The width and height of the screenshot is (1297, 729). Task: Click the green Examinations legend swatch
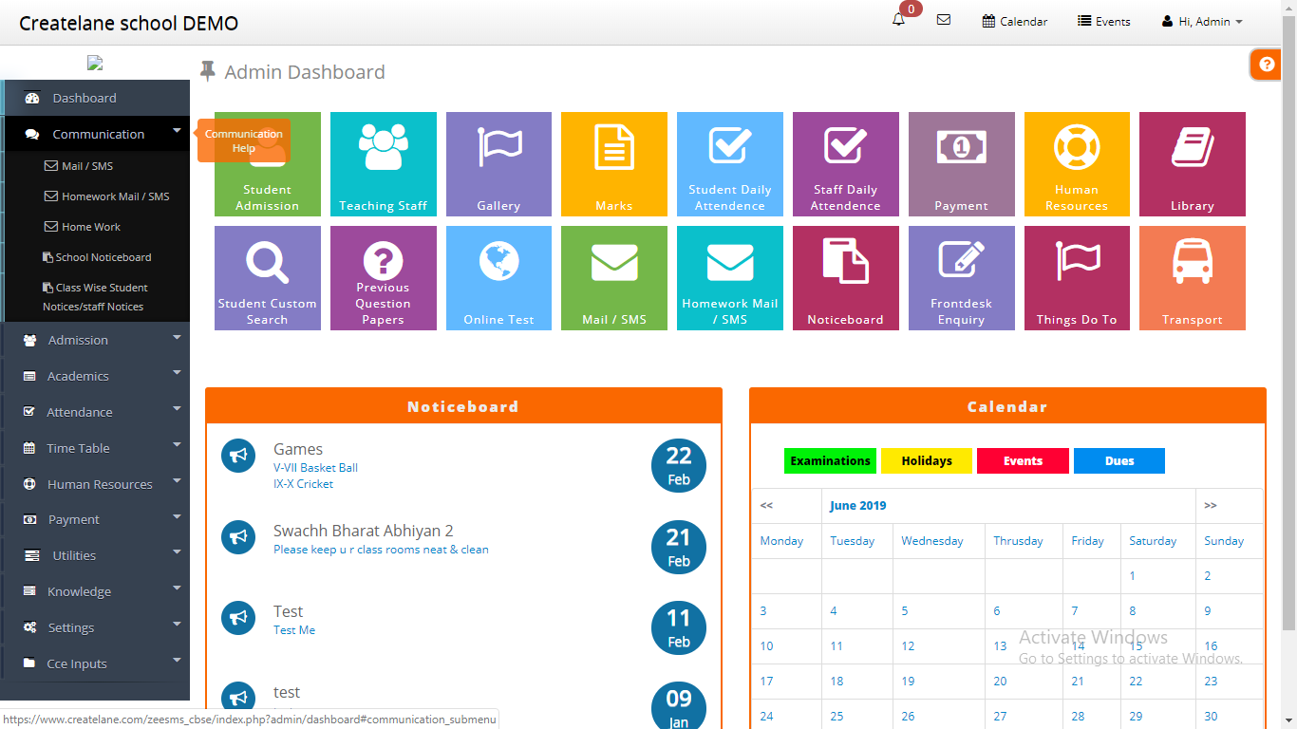click(830, 461)
